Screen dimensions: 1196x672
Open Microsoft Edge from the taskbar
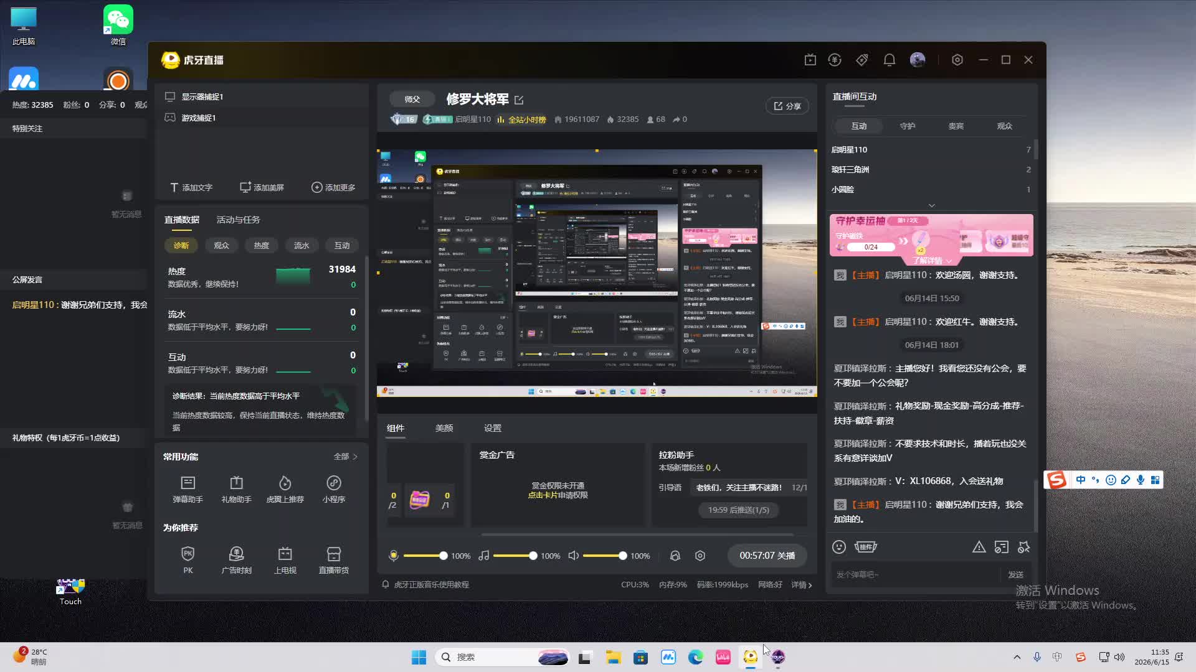[x=695, y=657]
